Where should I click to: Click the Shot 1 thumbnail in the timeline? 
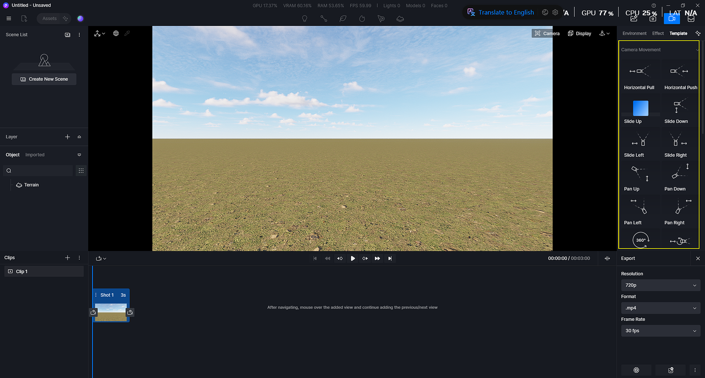(111, 312)
